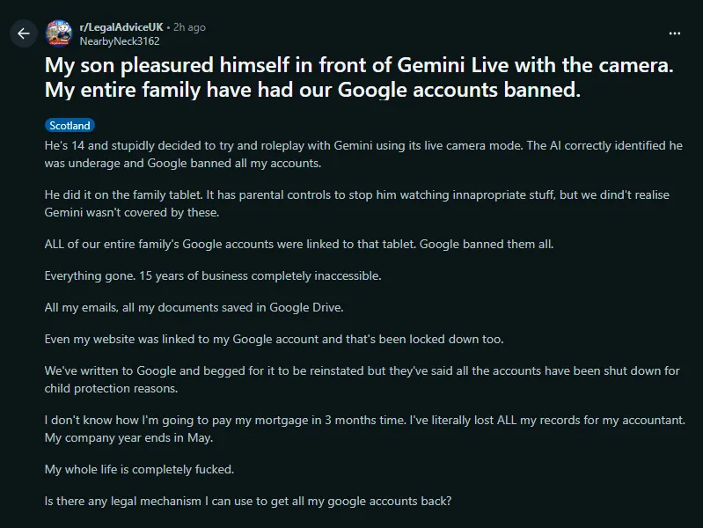703x528 pixels.
Task: Open the three-dot post options menu
Action: (x=675, y=33)
